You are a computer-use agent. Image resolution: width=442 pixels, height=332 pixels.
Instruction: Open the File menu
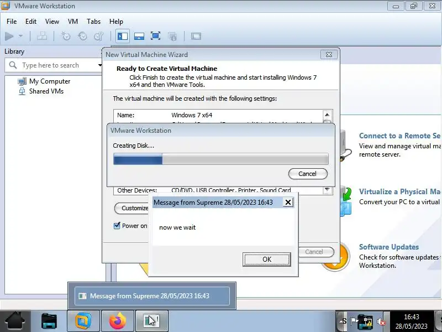coord(12,22)
